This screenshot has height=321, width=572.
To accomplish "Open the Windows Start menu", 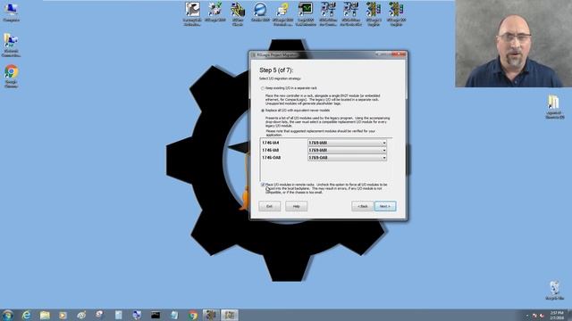I will [x=8, y=315].
